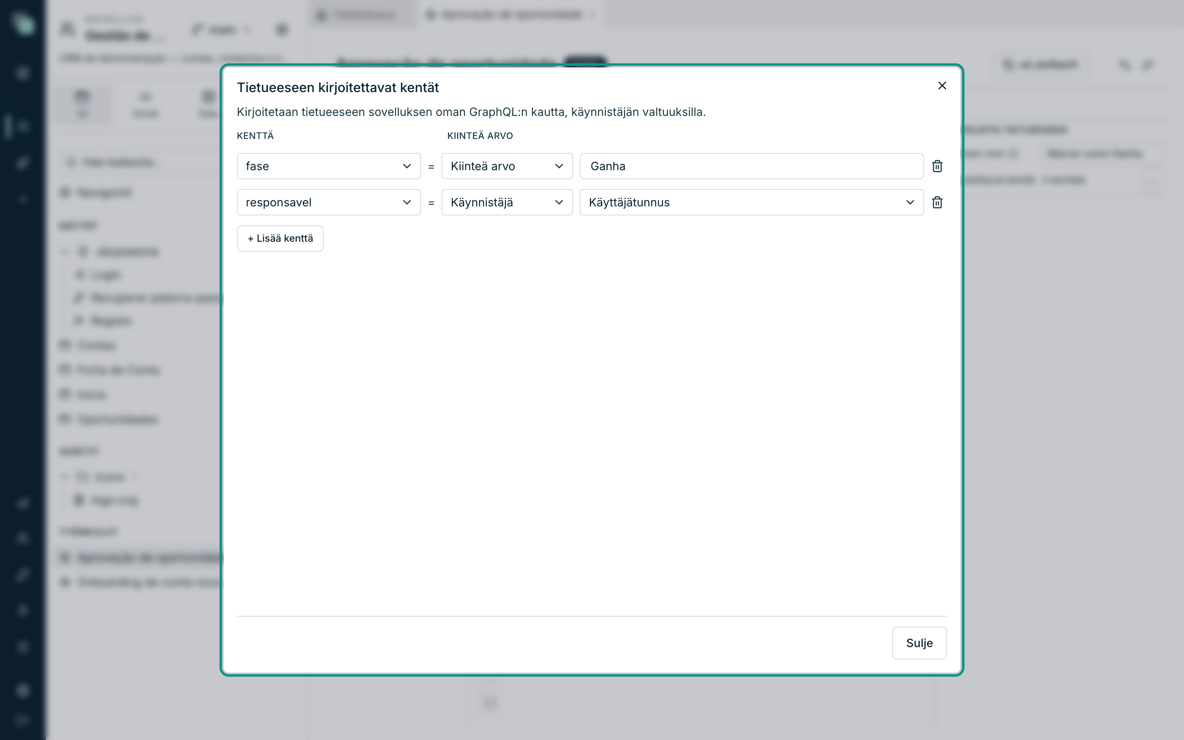The image size is (1184, 740).
Task: Click the KENTTÄ column label
Action: point(255,136)
